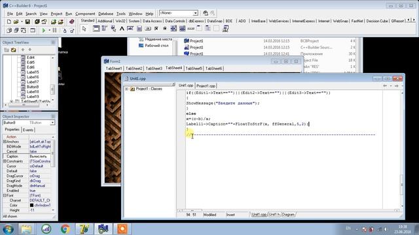
Task: Expand the Project1 - Classes tree node
Action: [x=126, y=89]
